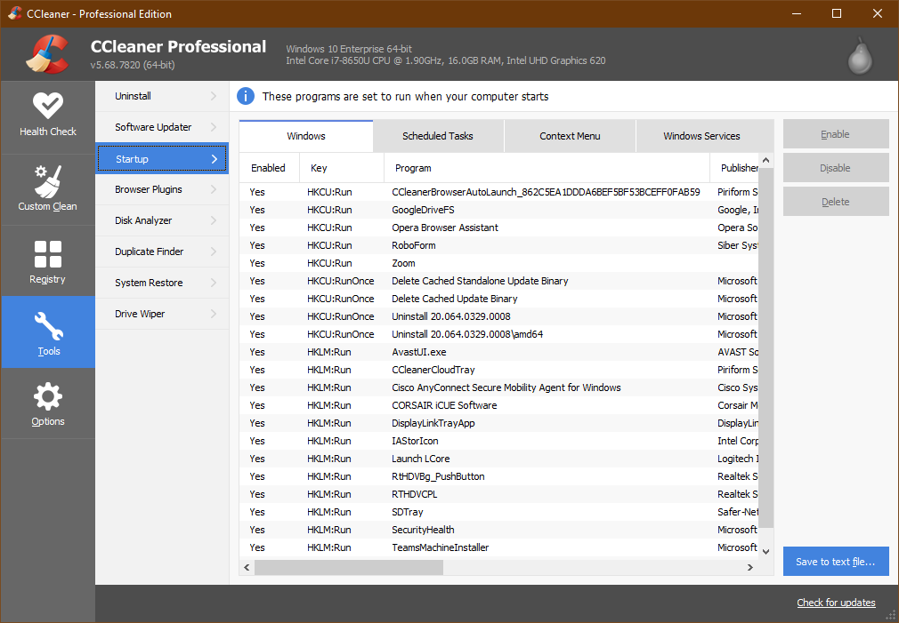899x623 pixels.
Task: Click Save to text file
Action: (x=835, y=561)
